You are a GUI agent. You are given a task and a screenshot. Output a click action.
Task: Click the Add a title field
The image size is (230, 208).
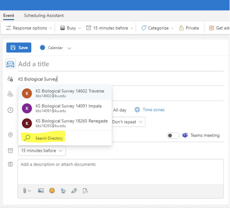[x=120, y=64]
